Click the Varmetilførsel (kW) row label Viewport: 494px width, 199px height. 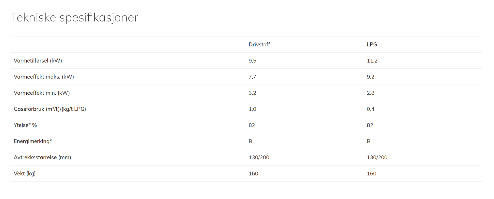(x=38, y=61)
